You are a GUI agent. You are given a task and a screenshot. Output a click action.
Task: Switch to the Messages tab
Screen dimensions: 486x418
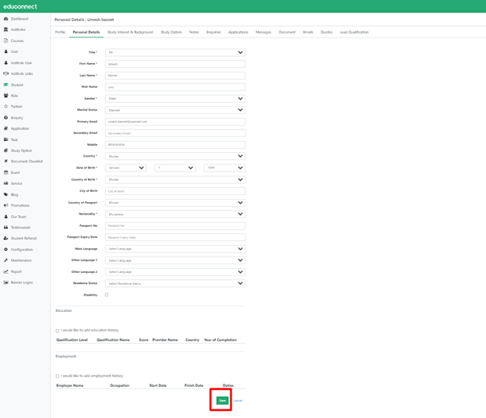click(263, 32)
